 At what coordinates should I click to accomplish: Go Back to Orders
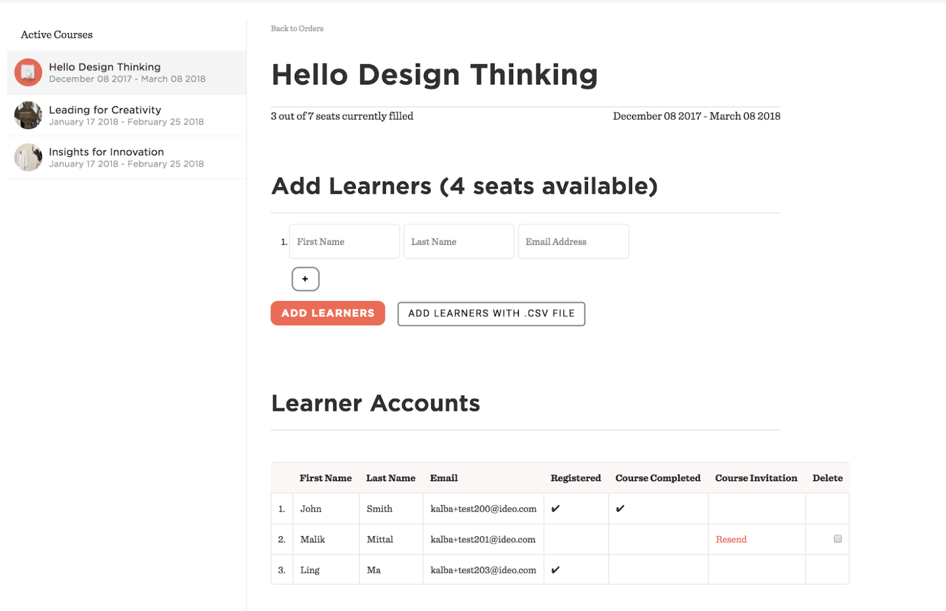[x=297, y=28]
